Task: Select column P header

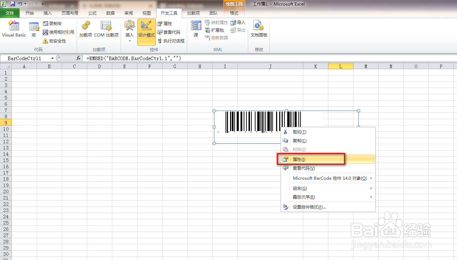Action: coord(441,66)
